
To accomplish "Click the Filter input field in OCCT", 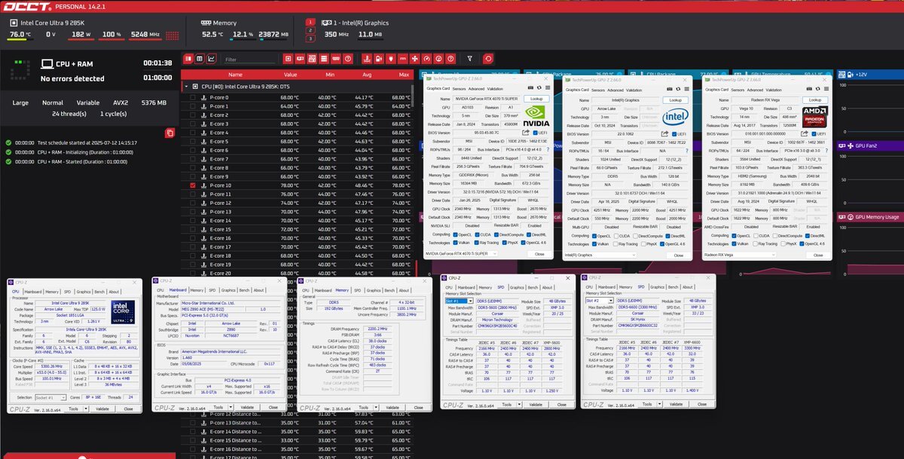I will click(x=249, y=59).
